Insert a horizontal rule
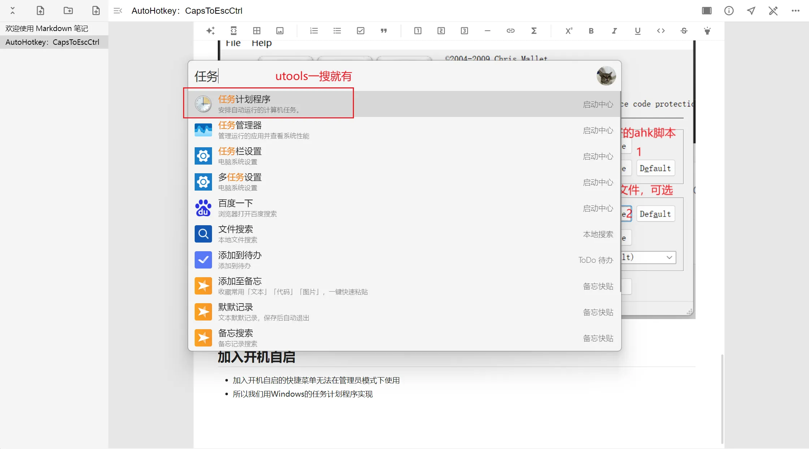 (488, 31)
